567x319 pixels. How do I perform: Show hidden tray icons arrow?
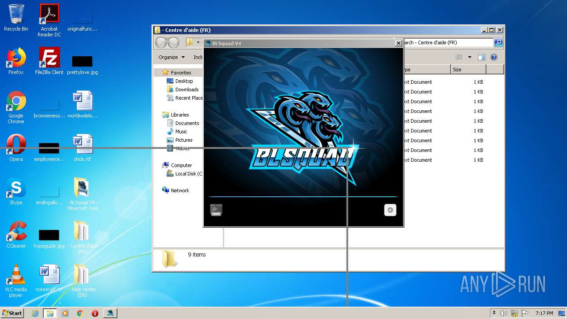494,313
